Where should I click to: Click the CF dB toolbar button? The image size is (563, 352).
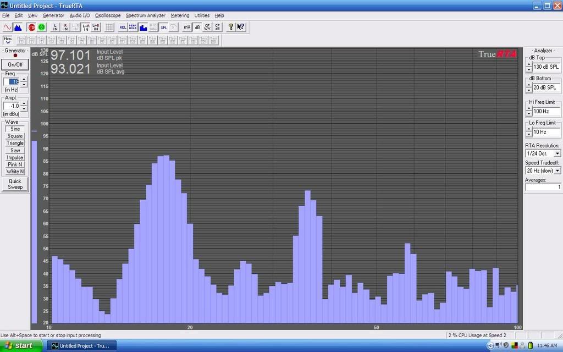pyautogui.click(x=218, y=28)
